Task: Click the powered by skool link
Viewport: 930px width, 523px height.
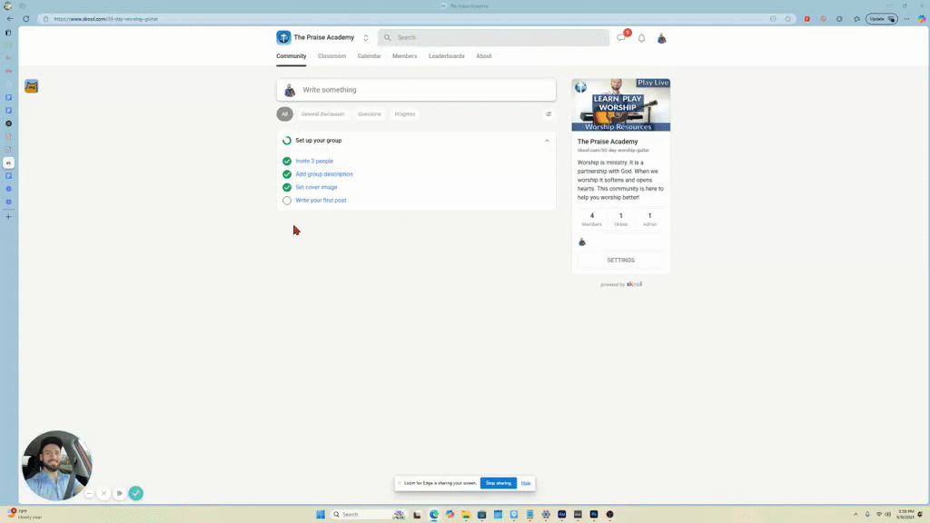Action: pos(621,284)
